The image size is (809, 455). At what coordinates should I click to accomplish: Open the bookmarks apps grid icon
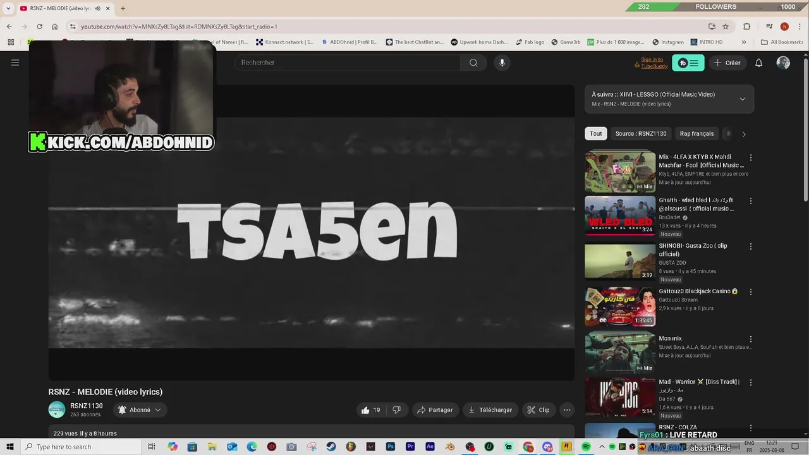(11, 42)
